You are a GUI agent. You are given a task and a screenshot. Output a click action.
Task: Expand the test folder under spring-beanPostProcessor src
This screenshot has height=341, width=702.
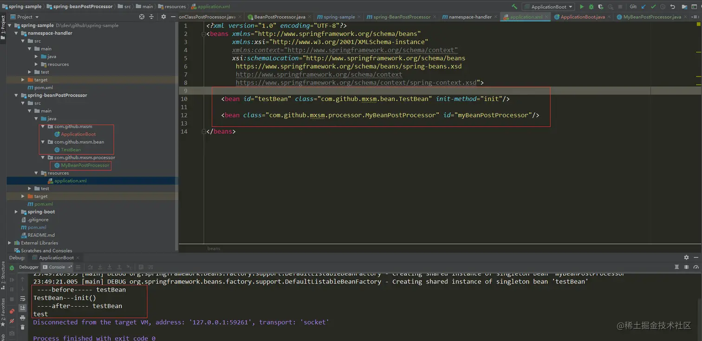[30, 188]
